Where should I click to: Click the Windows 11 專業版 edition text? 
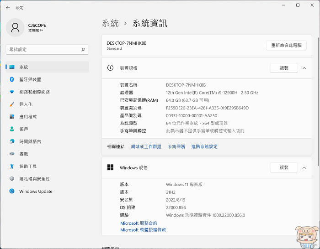click(x=184, y=184)
